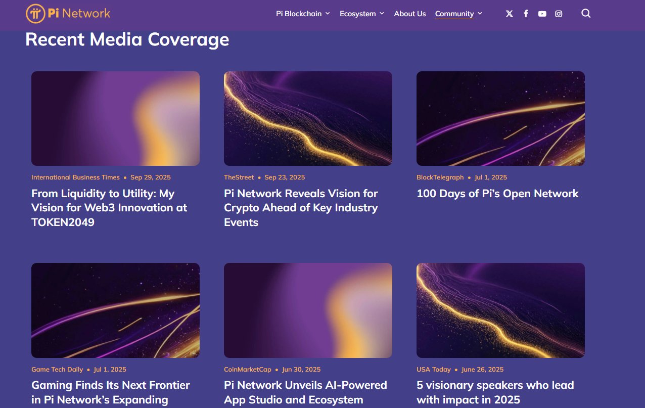Open the Pi Network Instagram profile
Image resolution: width=645 pixels, height=408 pixels.
tap(559, 14)
